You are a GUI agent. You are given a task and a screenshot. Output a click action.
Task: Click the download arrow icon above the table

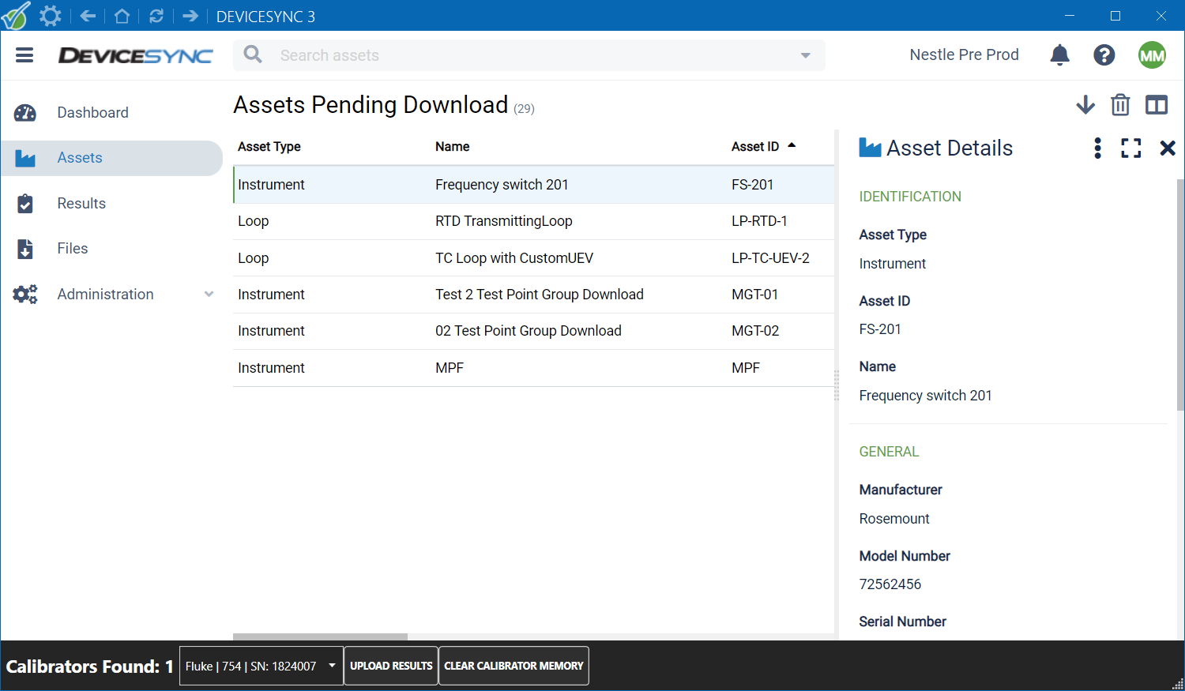tap(1085, 105)
